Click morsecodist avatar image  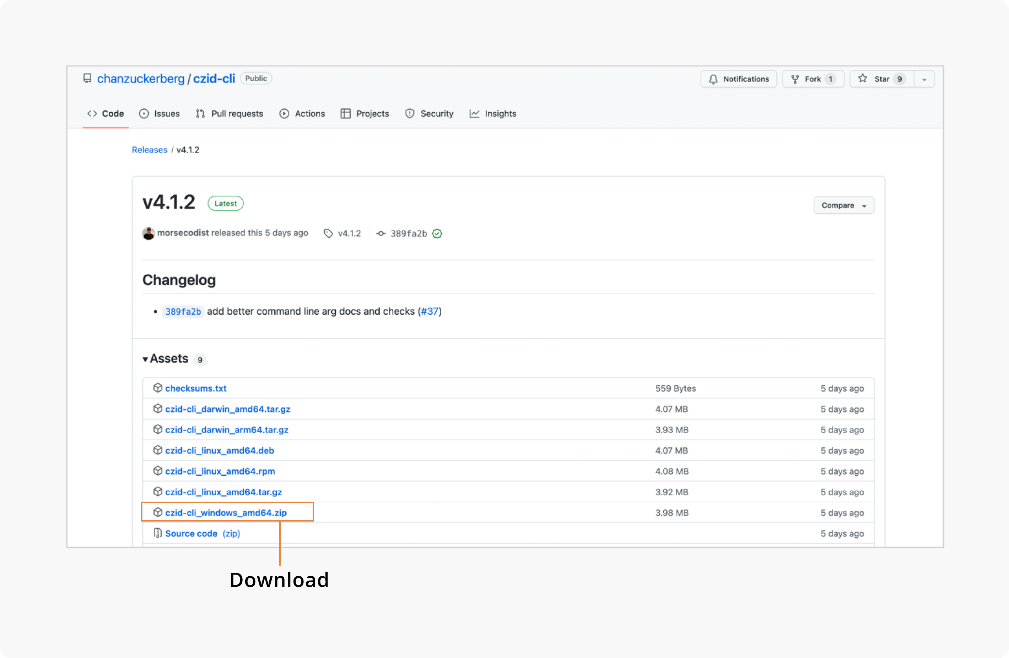[x=149, y=233]
